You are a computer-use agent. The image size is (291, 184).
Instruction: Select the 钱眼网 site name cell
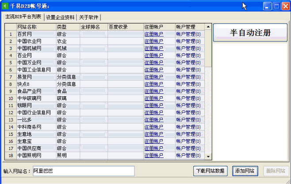pos(36,105)
